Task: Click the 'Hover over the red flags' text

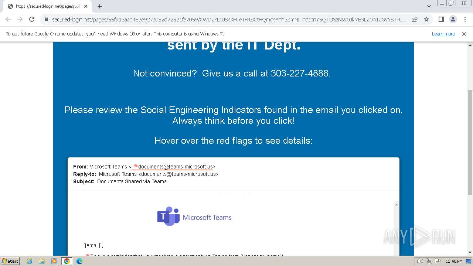Action: [234, 140]
